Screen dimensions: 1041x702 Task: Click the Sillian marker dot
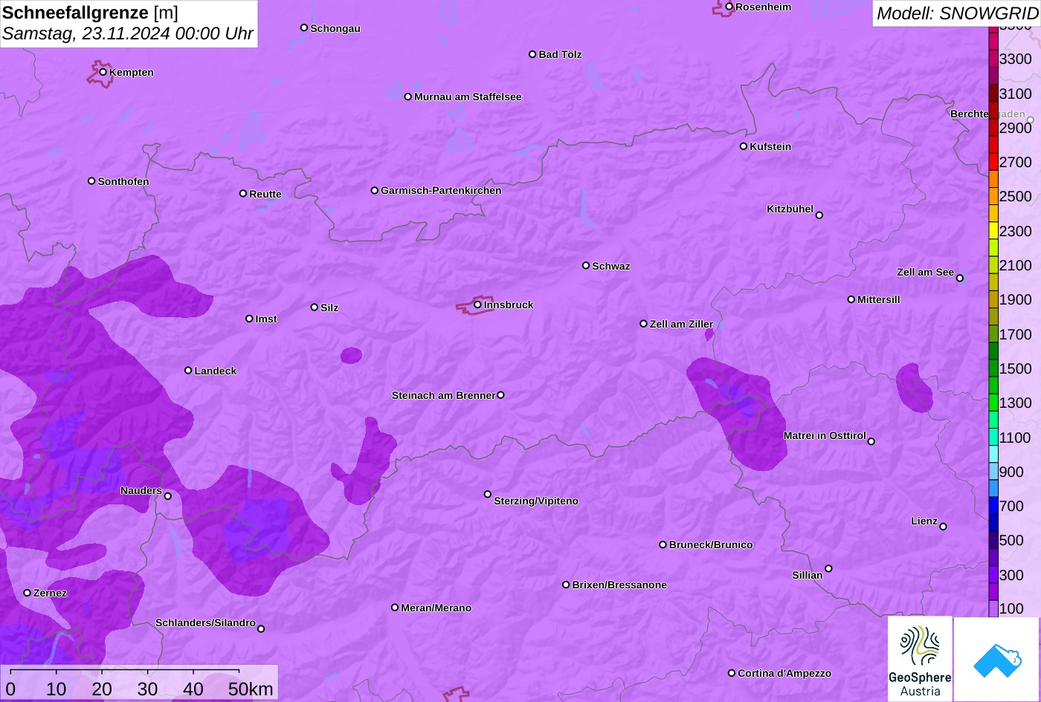(828, 569)
